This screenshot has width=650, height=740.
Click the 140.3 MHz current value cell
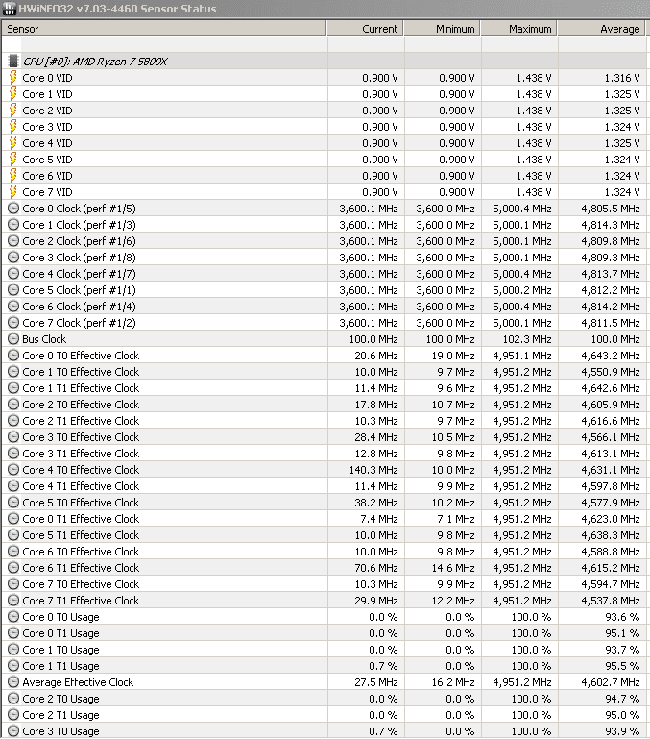[373, 470]
